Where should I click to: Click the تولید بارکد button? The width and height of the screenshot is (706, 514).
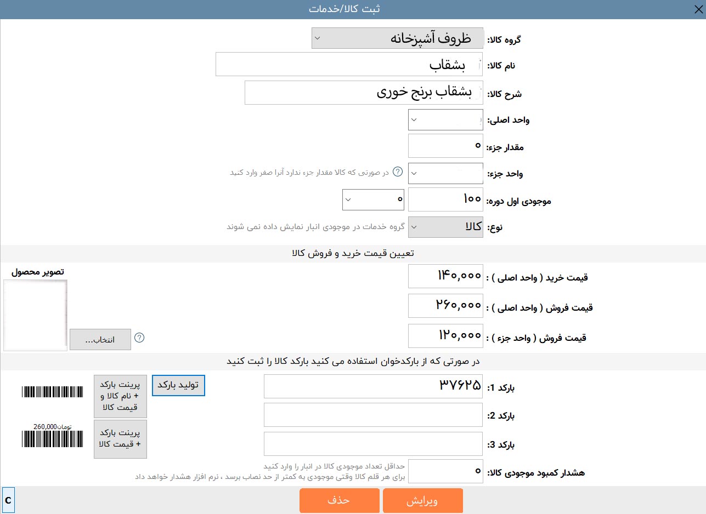click(178, 385)
